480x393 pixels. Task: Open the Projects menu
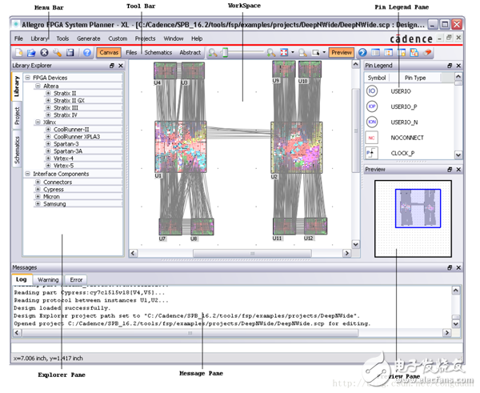(145, 38)
